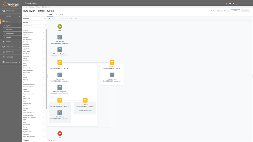Click the undo arrow in flow toolbar

(75, 19)
